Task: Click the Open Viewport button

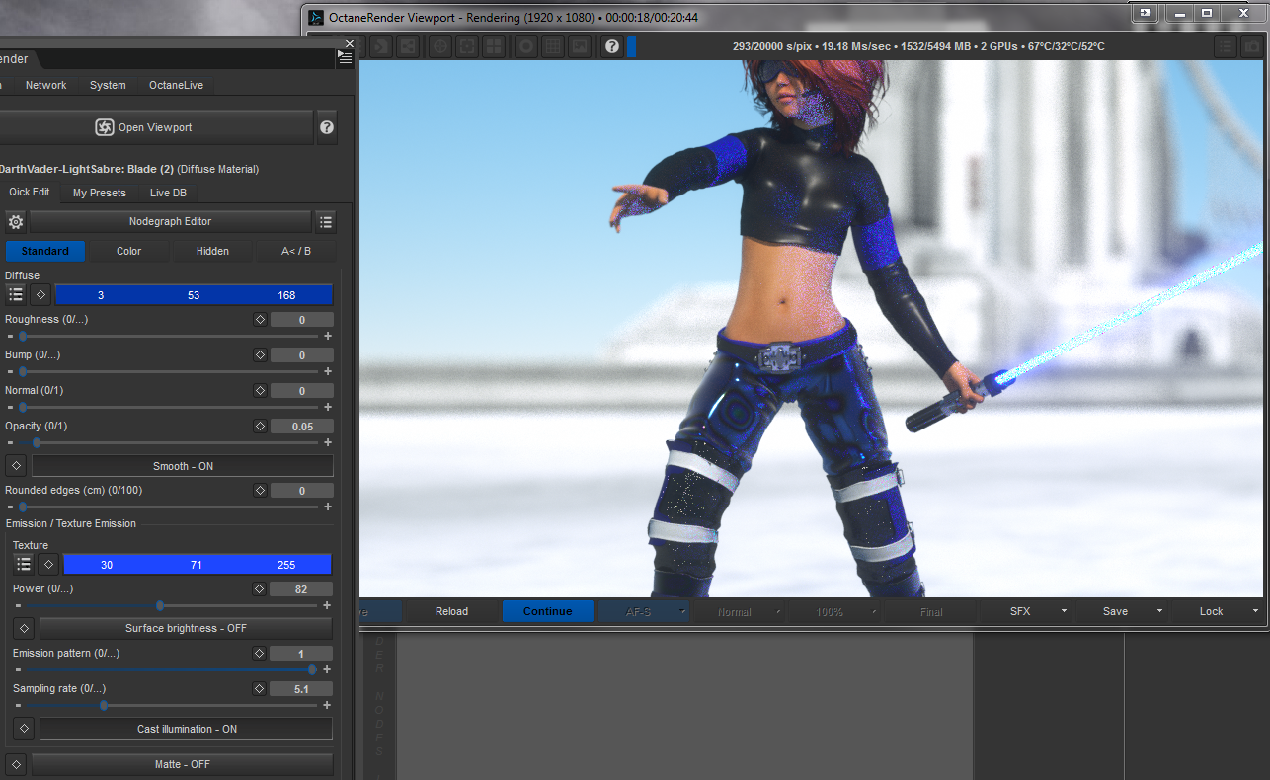Action: pos(155,127)
